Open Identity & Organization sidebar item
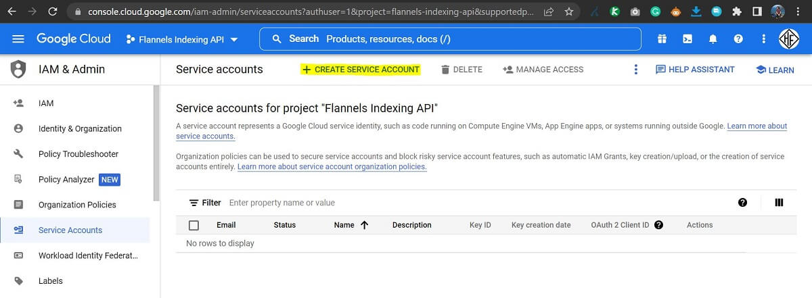The width and height of the screenshot is (812, 298). click(x=80, y=128)
